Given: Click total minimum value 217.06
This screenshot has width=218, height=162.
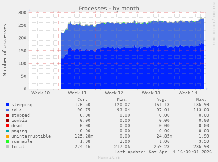Looking at the screenshot, I should tap(122, 147).
